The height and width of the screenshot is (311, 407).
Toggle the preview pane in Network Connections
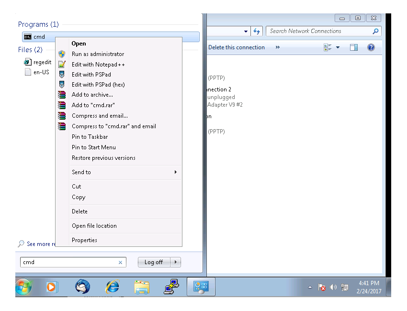pyautogui.click(x=353, y=47)
